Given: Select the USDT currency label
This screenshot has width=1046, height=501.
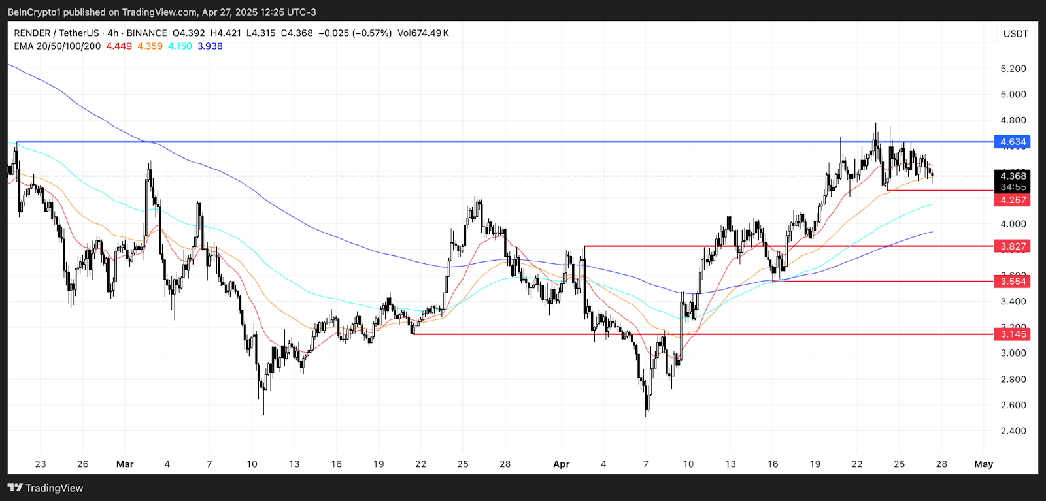Looking at the screenshot, I should (1015, 34).
